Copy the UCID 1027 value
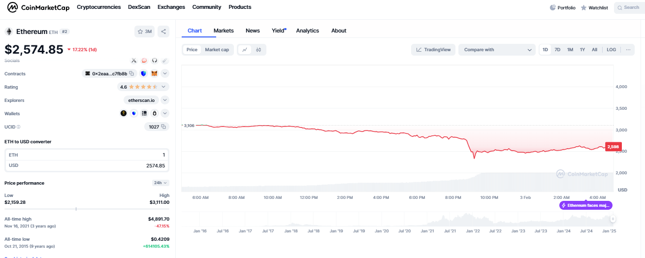Screen dimensions: 645x258 [x=163, y=127]
